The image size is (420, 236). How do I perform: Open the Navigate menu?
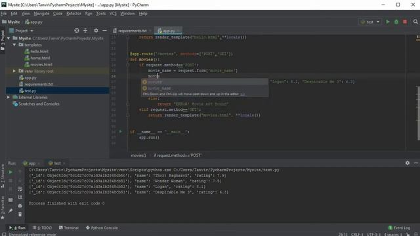(41, 13)
